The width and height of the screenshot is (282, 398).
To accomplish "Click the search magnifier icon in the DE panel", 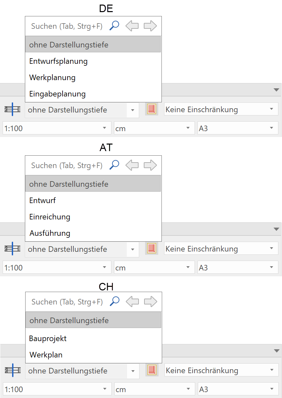I will 114,26.
